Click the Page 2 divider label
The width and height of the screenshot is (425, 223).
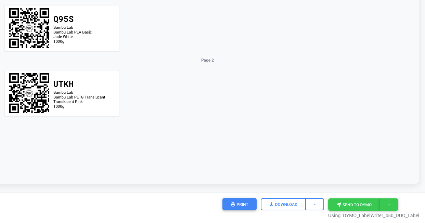tap(207, 60)
